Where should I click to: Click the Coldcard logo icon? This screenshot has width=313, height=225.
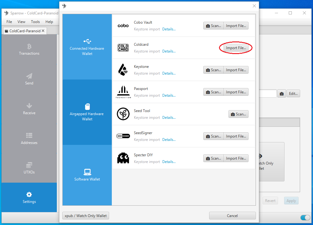click(123, 48)
